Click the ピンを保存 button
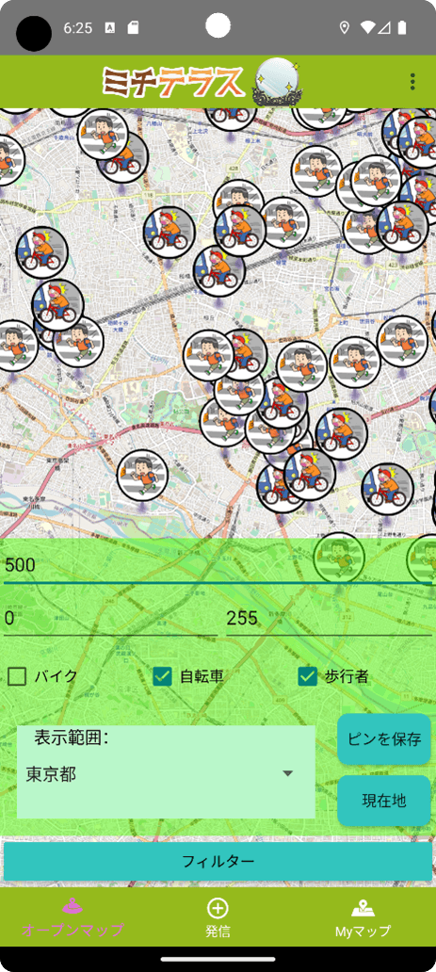 click(384, 739)
